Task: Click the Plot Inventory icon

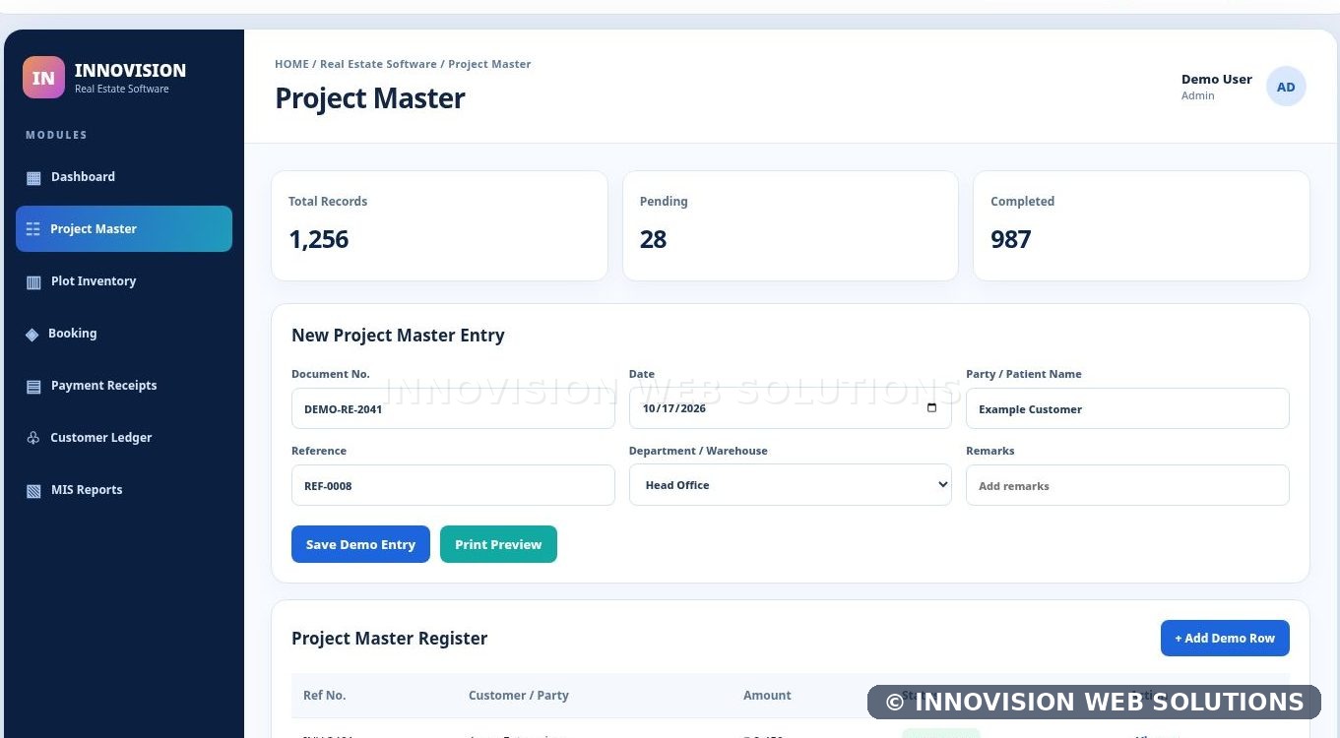Action: point(33,281)
